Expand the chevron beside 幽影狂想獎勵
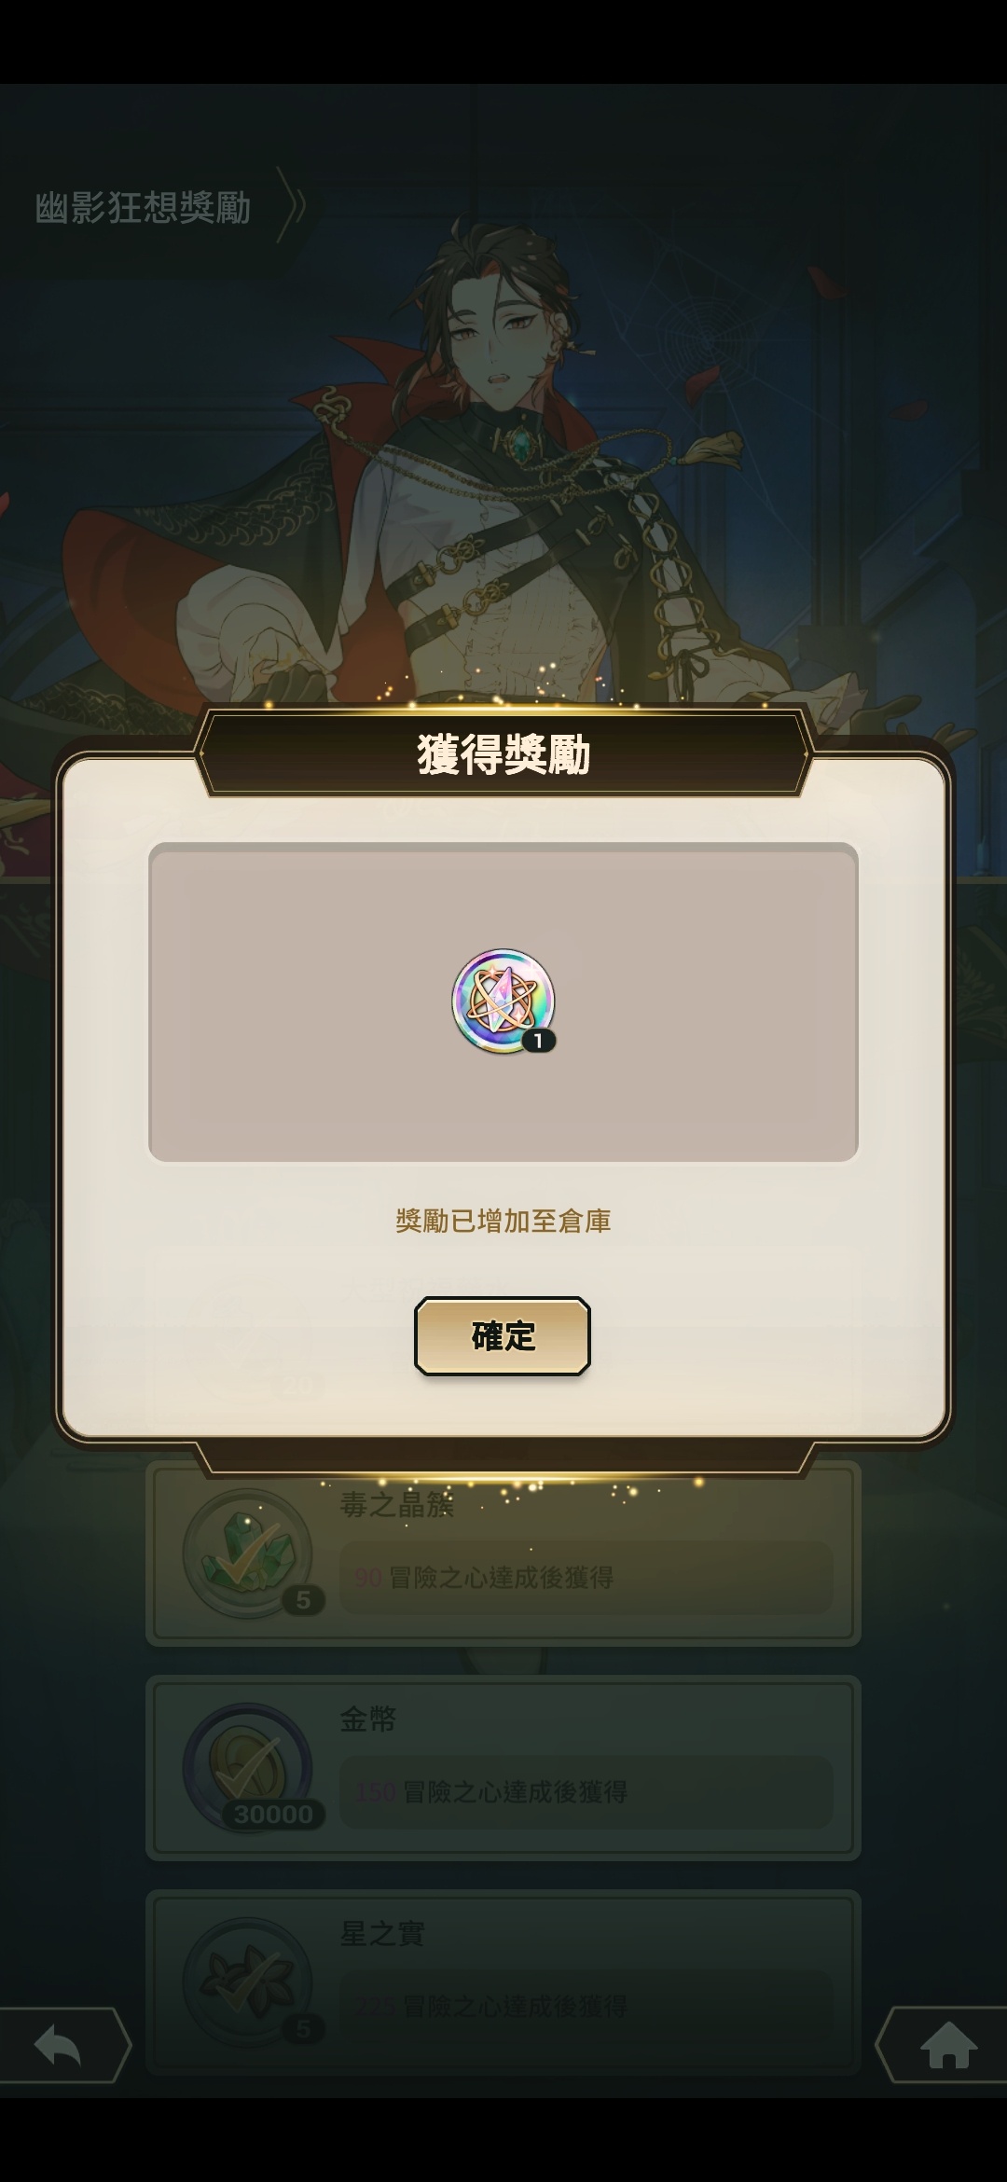 point(294,206)
